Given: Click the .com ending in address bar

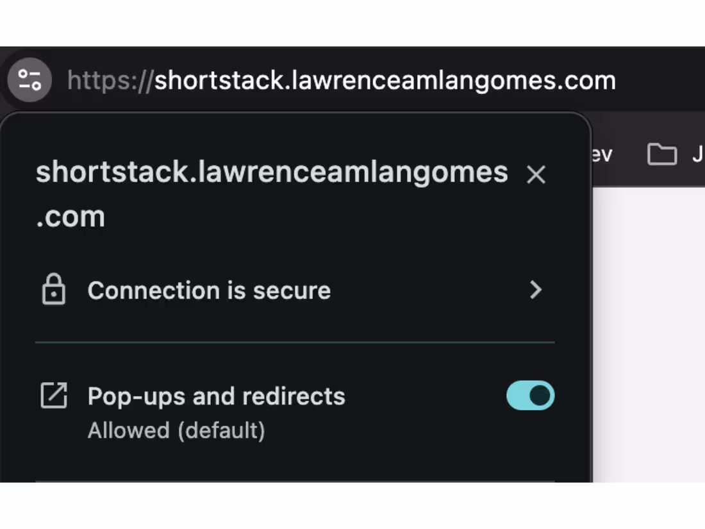Looking at the screenshot, I should coord(586,81).
